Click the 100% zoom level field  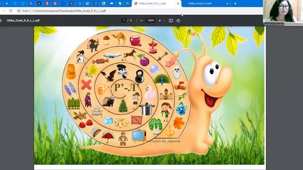(x=151, y=20)
